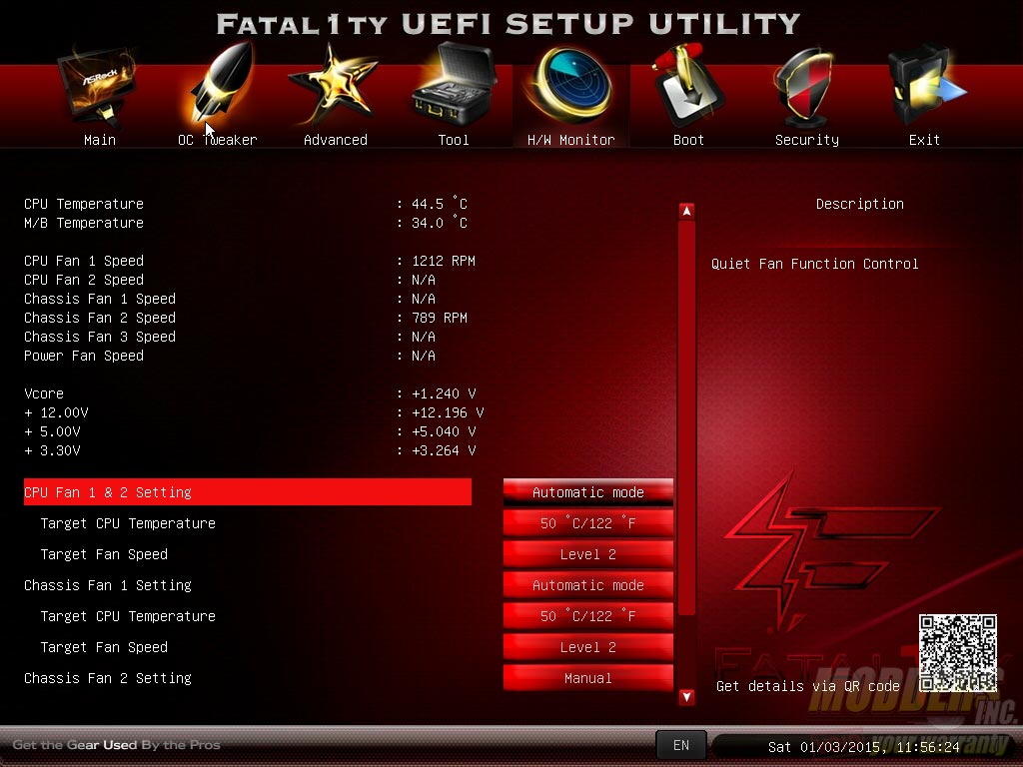Click the Get details via QR code text

click(807, 686)
